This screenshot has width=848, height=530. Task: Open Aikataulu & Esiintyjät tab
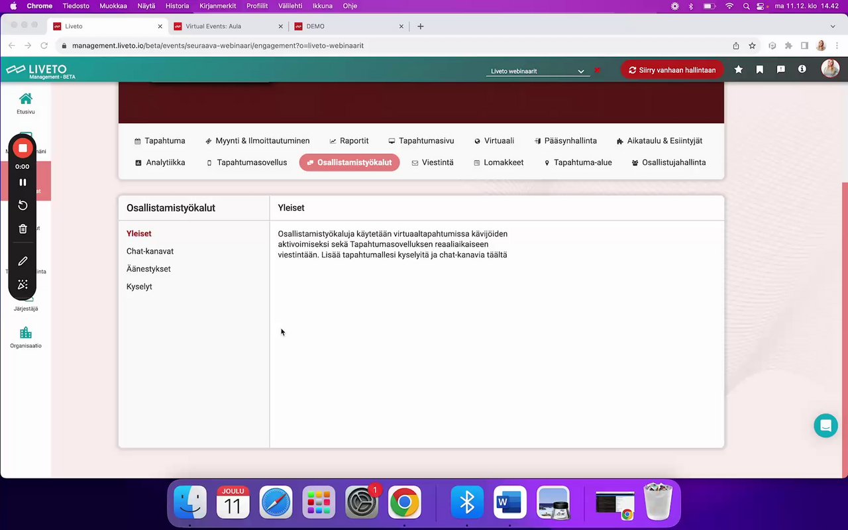pyautogui.click(x=659, y=140)
